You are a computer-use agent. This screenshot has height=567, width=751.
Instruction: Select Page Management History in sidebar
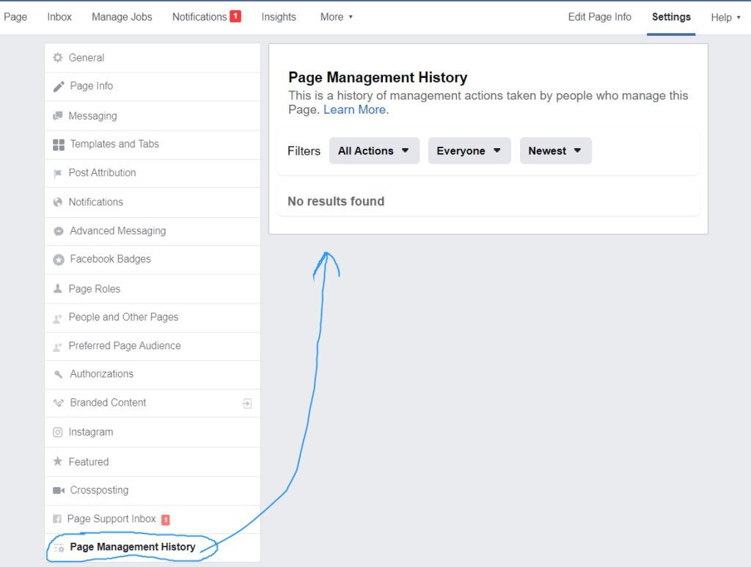(153, 548)
